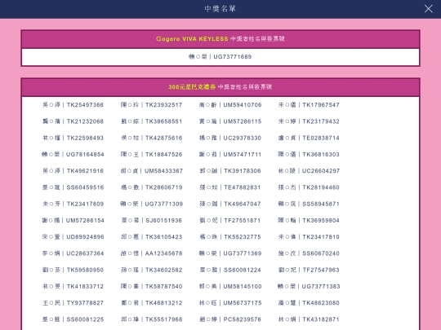Click the winner row TK55232775
441x330 pixels.
point(230,237)
